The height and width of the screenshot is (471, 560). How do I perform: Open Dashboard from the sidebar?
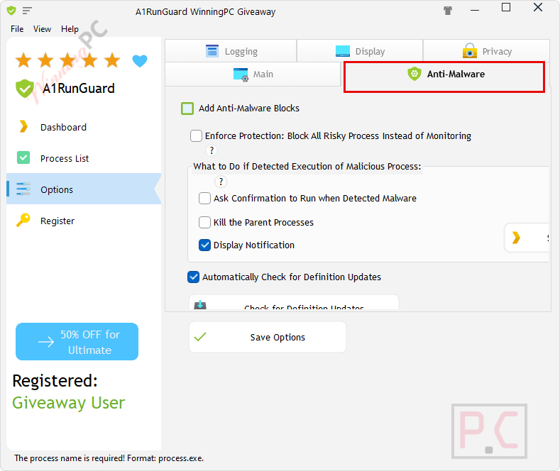pyautogui.click(x=84, y=128)
